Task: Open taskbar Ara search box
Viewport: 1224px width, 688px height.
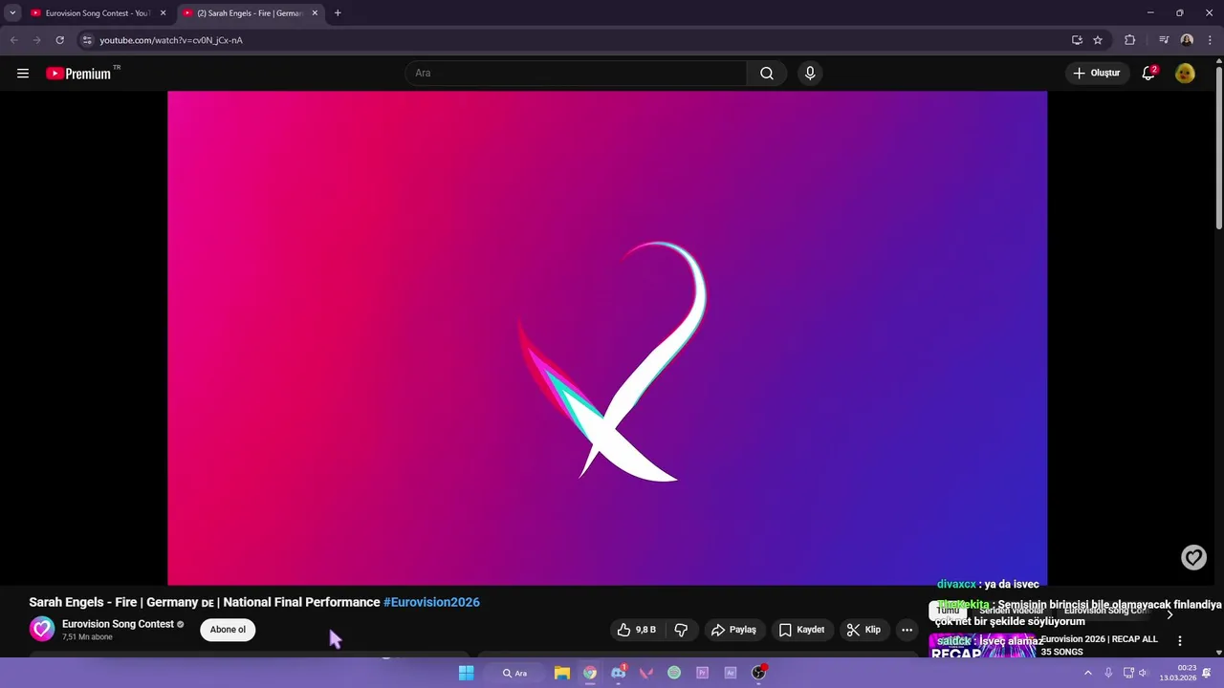Action: click(x=516, y=673)
